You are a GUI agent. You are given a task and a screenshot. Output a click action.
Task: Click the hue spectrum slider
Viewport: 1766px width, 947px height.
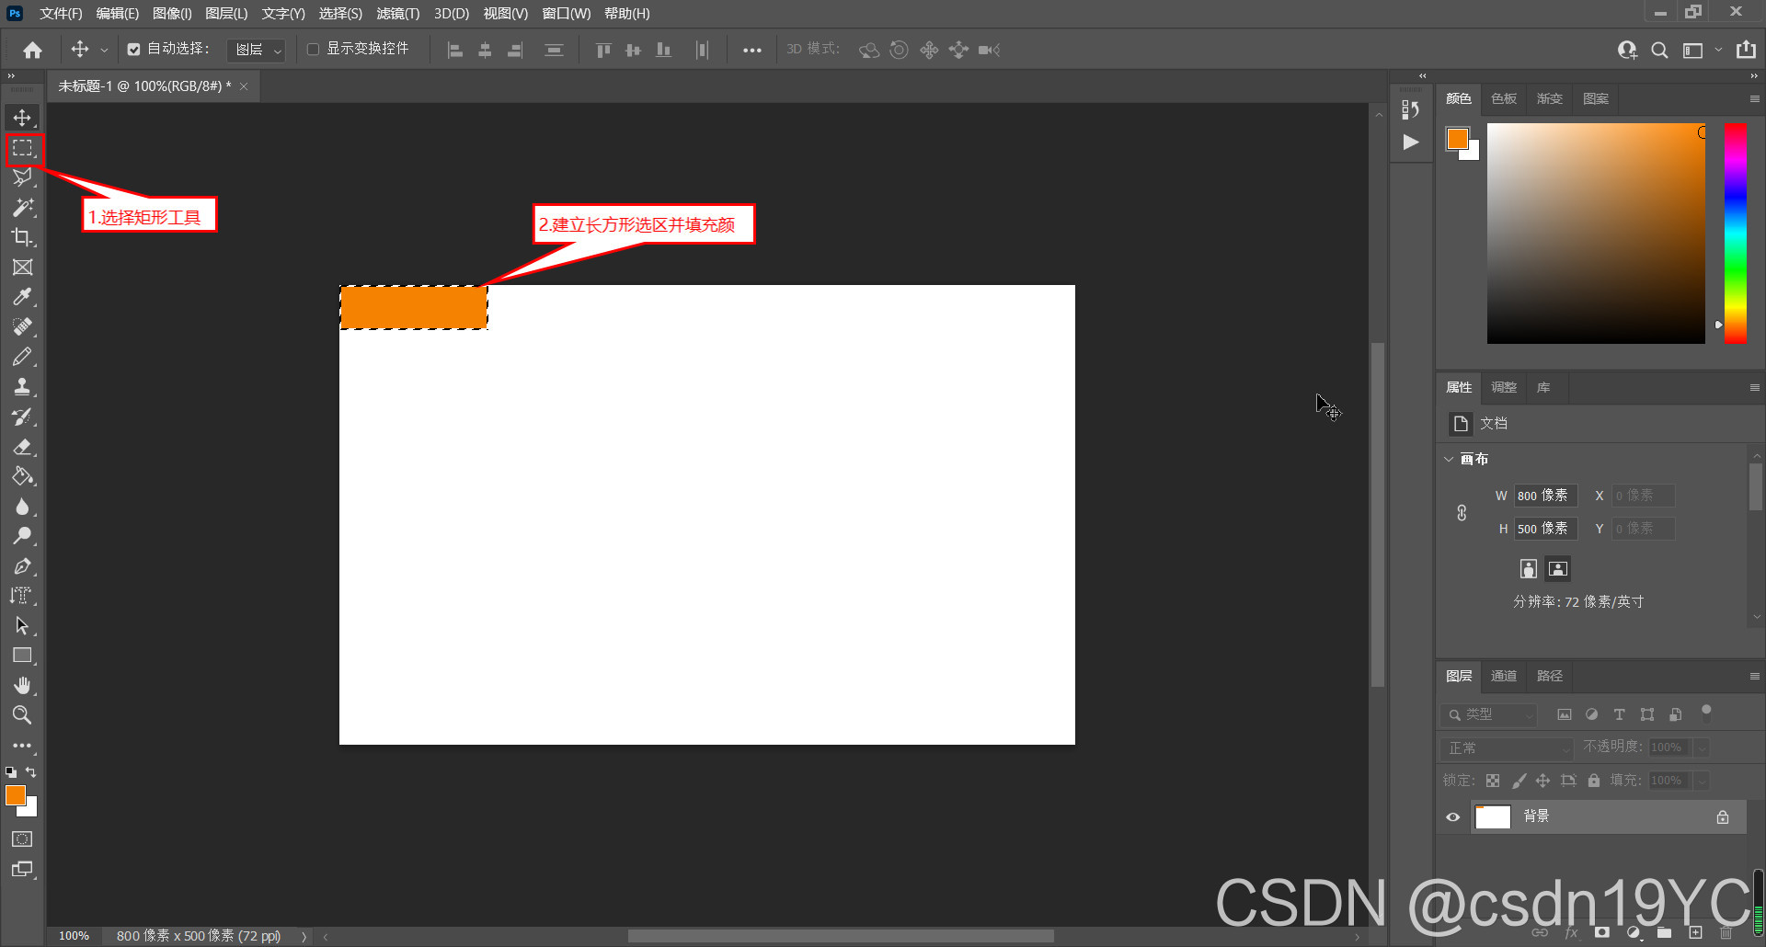[1736, 234]
